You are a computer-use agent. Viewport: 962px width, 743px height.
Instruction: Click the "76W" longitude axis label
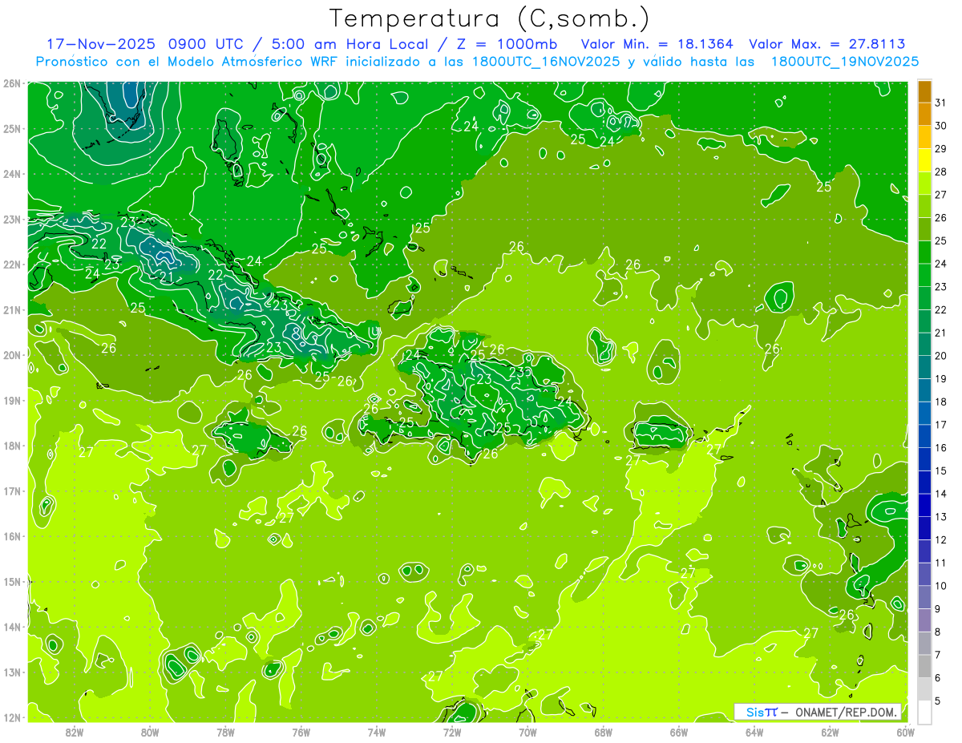pyautogui.click(x=301, y=732)
